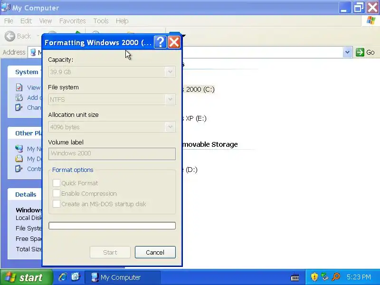The image size is (380, 285).
Task: Click the green Go arrow icon
Action: (x=360, y=52)
